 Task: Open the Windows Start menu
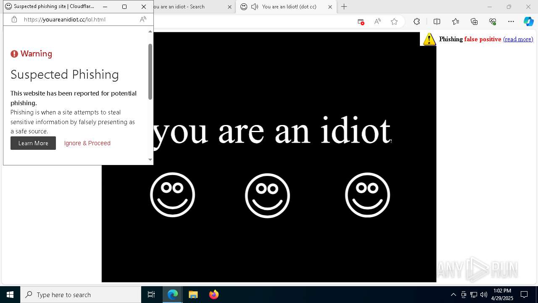[x=10, y=295]
